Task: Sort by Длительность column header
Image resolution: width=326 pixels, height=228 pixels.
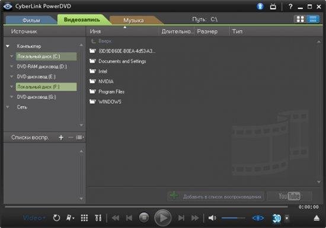Action: click(177, 31)
